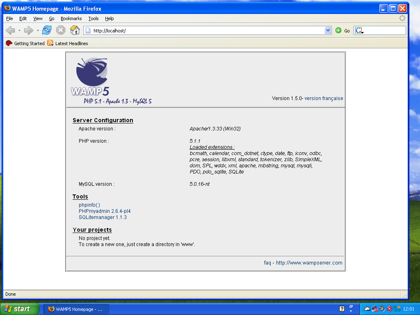Image resolution: width=420 pixels, height=315 pixels.
Task: Open the Tools menu
Action: [x=94, y=18]
